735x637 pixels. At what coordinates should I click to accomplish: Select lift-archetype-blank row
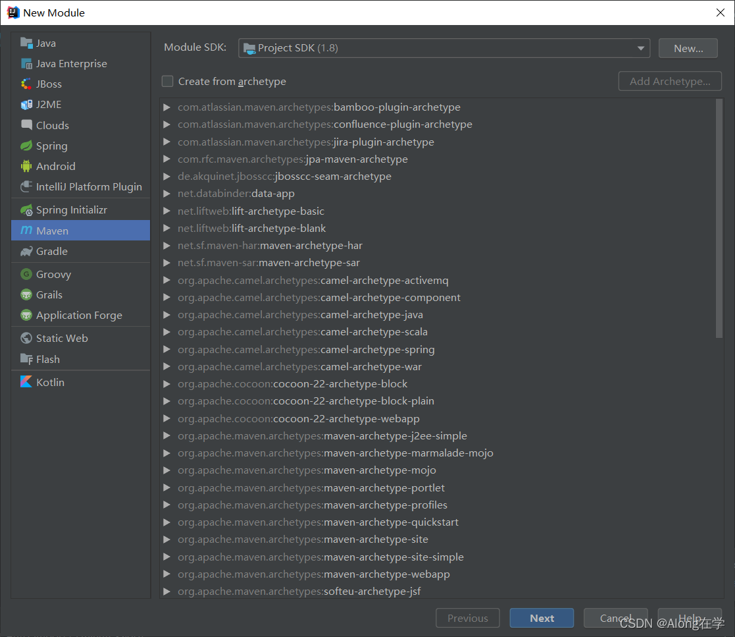pyautogui.click(x=438, y=228)
